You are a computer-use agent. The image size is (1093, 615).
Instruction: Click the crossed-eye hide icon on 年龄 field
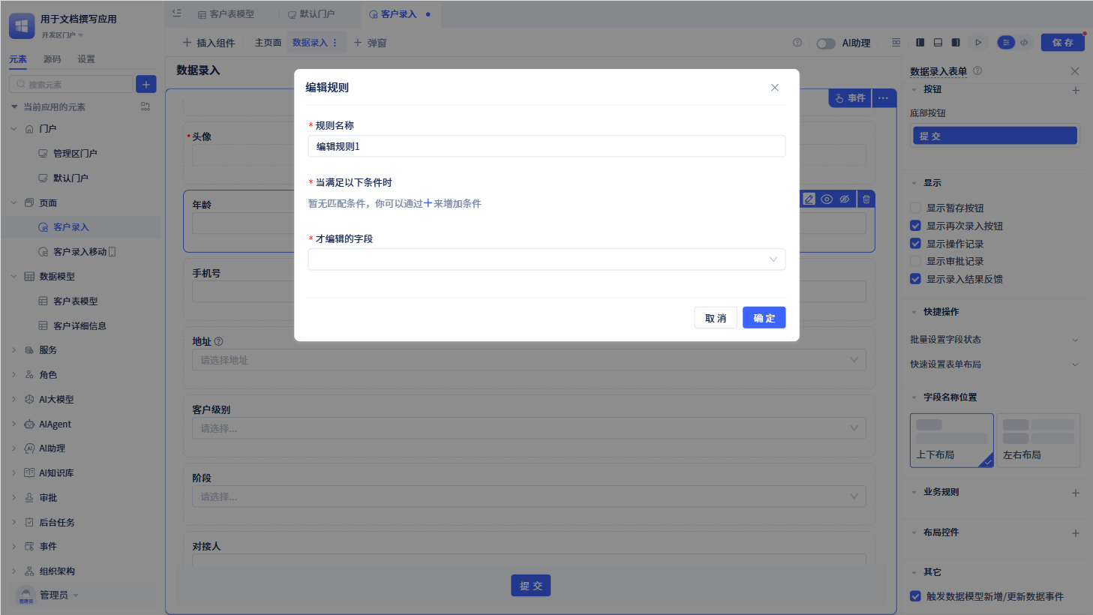(845, 199)
